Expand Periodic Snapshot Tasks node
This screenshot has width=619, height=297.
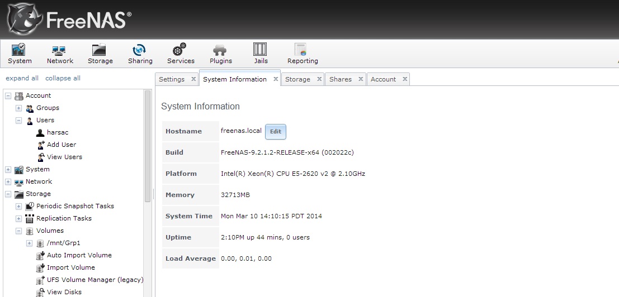(x=18, y=206)
